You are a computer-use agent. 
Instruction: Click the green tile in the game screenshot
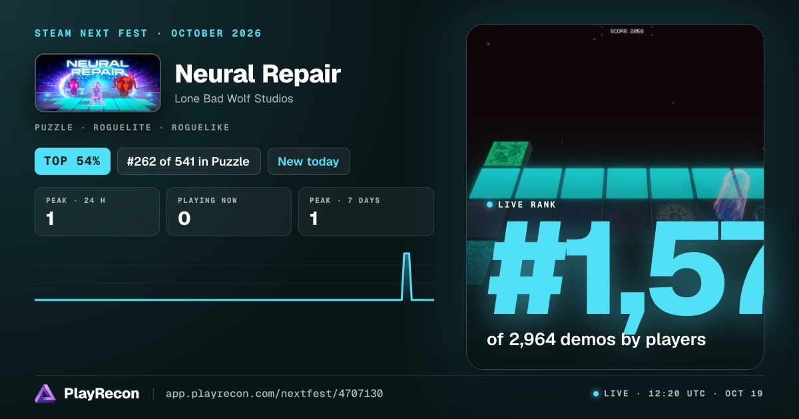click(x=507, y=154)
